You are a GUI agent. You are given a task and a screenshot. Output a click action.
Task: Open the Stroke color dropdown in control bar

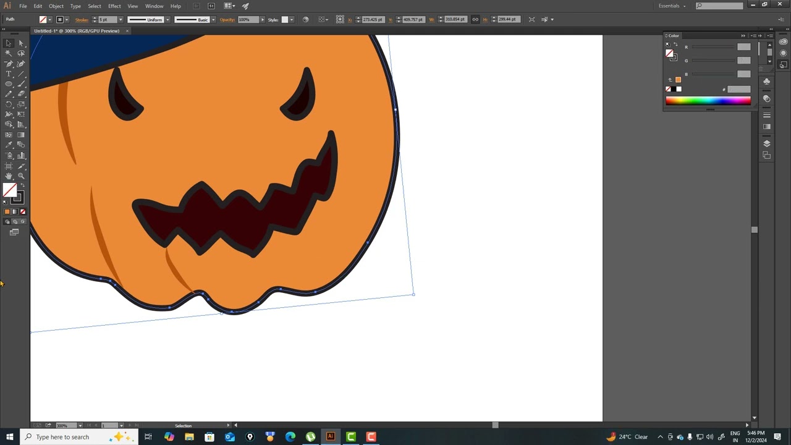pyautogui.click(x=67, y=20)
